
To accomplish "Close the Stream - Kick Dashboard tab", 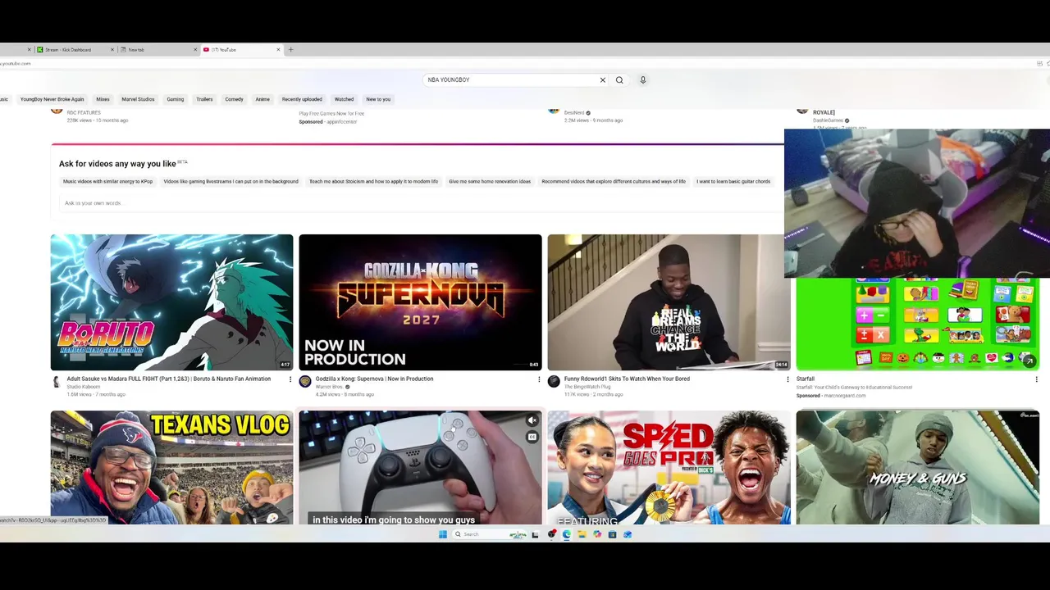I will pyautogui.click(x=112, y=50).
